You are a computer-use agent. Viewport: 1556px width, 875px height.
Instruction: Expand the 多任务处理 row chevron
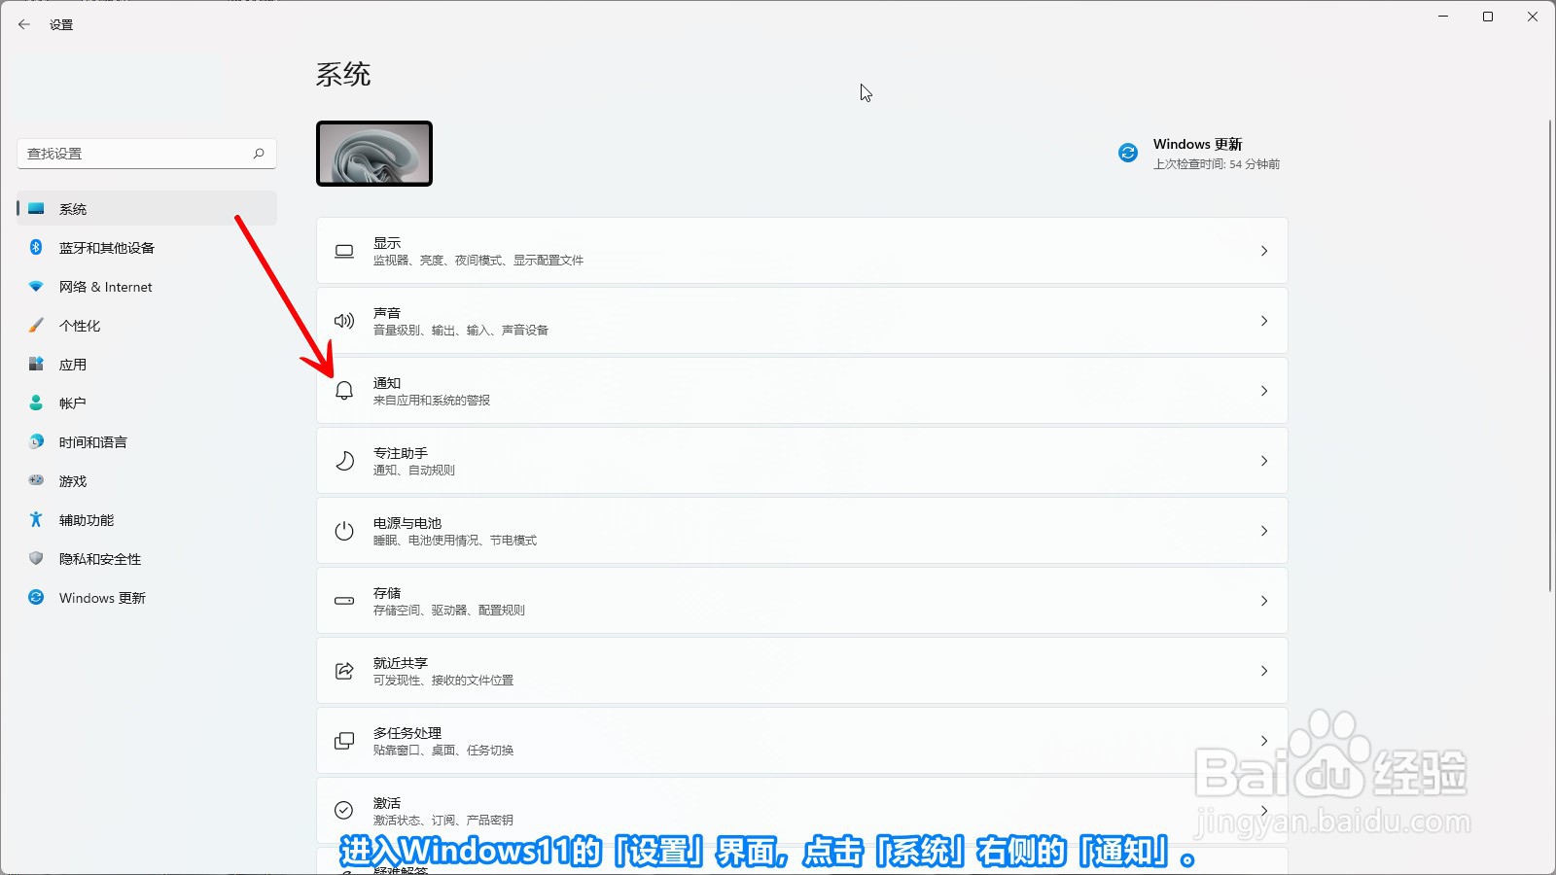point(1264,741)
